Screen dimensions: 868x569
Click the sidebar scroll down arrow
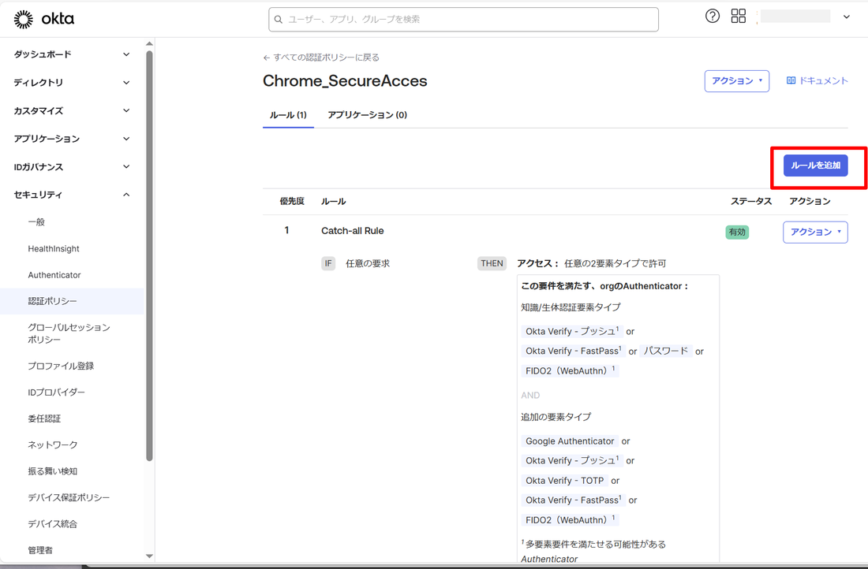coord(149,556)
